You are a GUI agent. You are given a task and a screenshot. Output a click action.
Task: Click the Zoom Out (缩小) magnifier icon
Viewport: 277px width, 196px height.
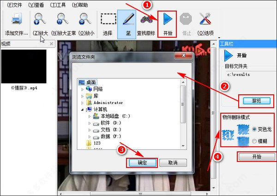pyautogui.click(x=84, y=20)
